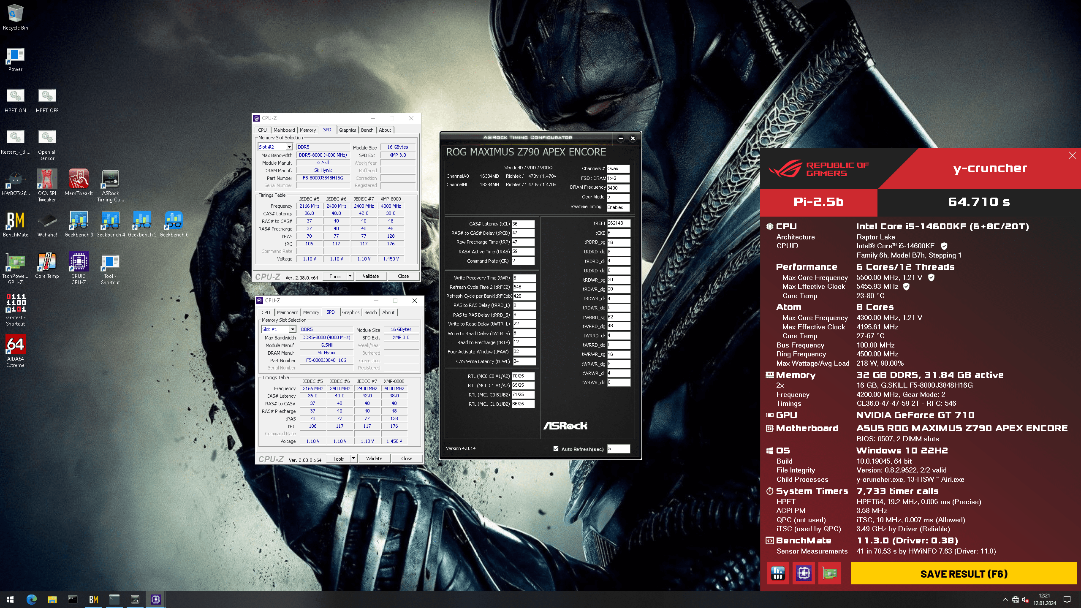The image size is (1081, 608).
Task: Click the CPU-Z icon in BenchMate panel
Action: click(x=804, y=573)
